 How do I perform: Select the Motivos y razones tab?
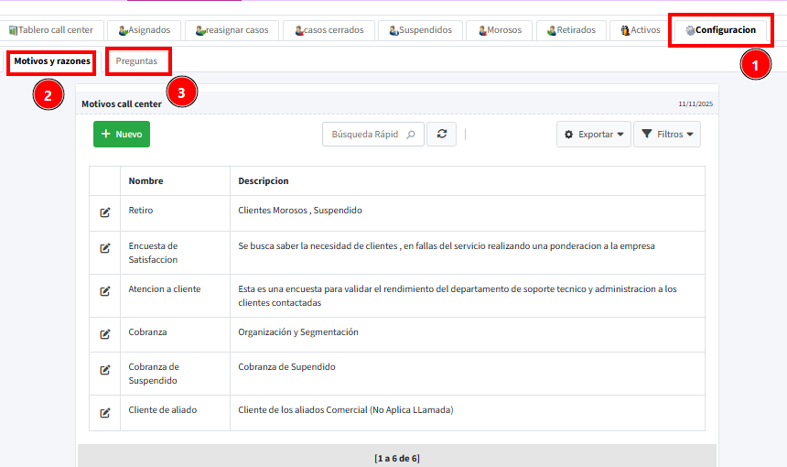coord(52,61)
